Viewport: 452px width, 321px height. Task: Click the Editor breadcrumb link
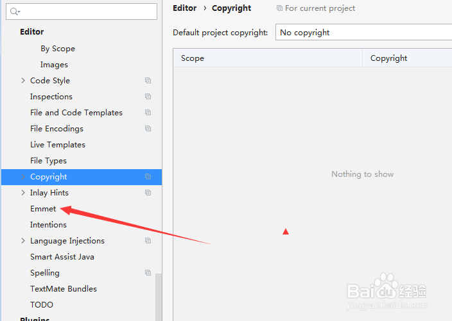185,8
